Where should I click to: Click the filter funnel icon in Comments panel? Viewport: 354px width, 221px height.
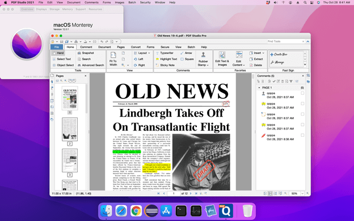(x=291, y=81)
